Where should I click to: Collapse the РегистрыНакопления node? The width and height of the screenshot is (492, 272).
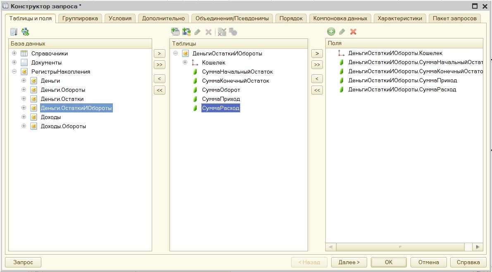pyautogui.click(x=14, y=72)
